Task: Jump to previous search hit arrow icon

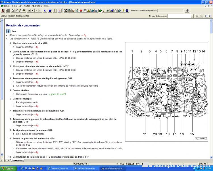Action: (206, 16)
